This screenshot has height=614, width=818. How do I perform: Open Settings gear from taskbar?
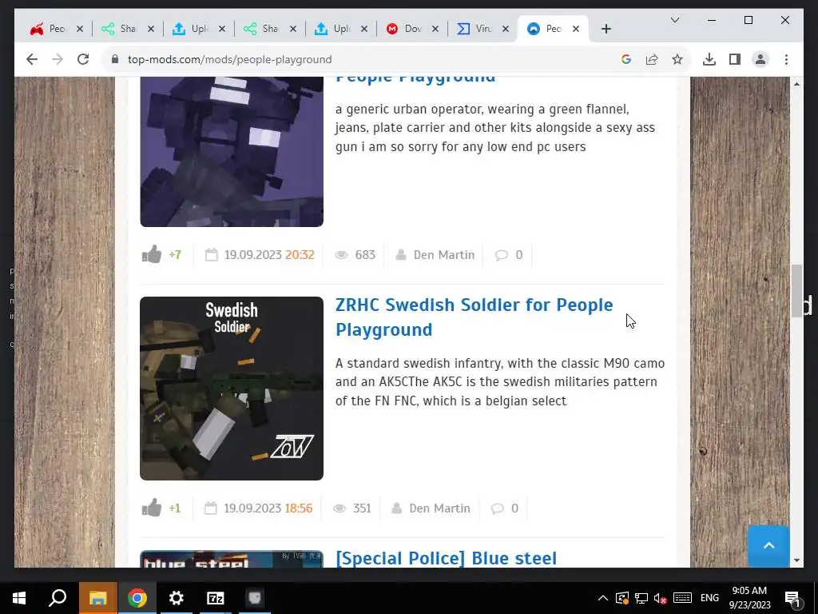pyautogui.click(x=177, y=598)
